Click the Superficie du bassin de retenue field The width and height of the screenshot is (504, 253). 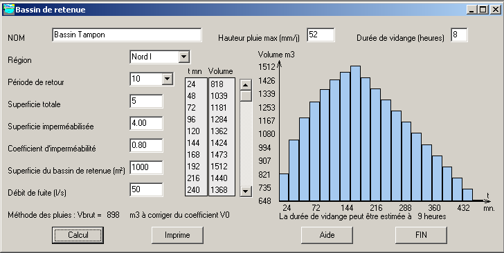146,167
